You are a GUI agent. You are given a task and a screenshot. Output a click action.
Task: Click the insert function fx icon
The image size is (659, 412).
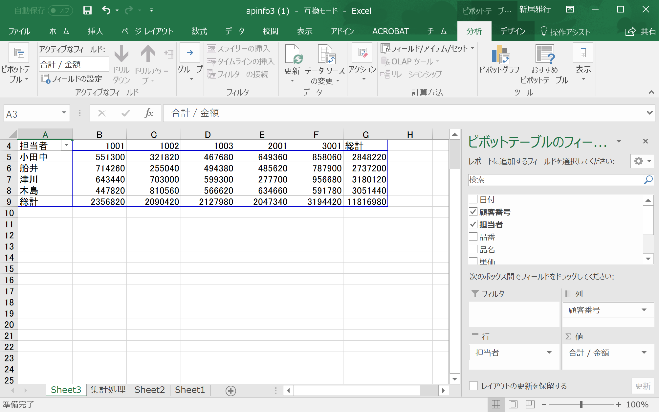pos(149,113)
